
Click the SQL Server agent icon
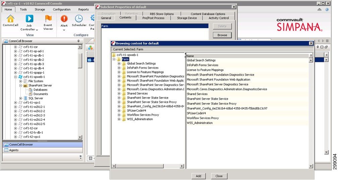pos(25,98)
